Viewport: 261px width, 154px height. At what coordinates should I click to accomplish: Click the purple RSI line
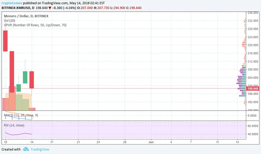18,134
